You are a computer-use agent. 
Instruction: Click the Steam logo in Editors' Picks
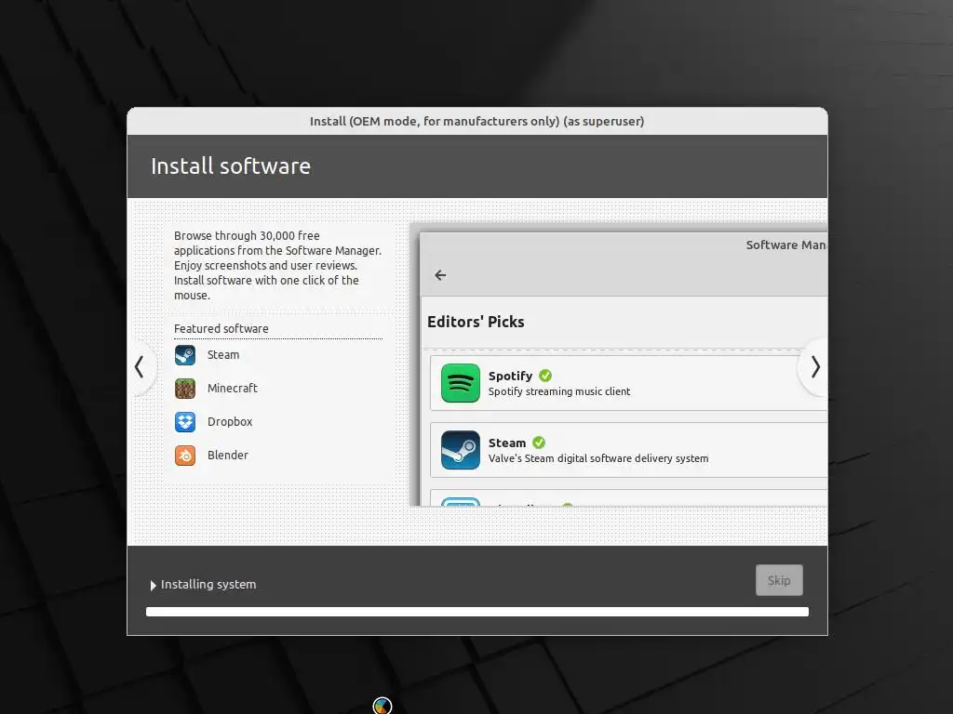[460, 450]
